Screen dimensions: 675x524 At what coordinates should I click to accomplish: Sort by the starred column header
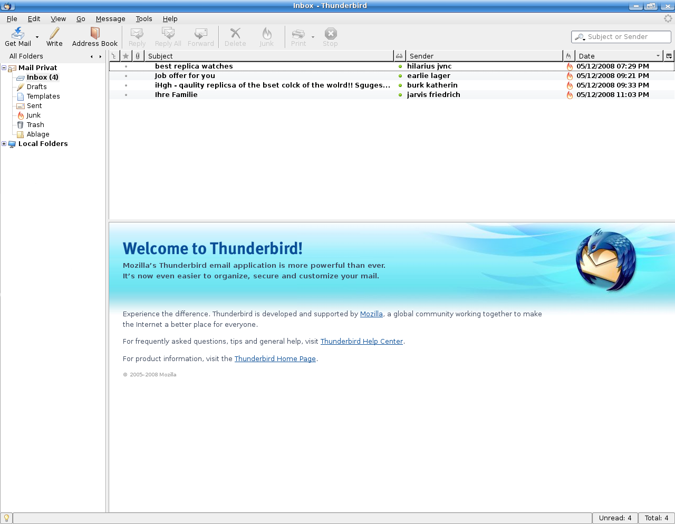click(x=126, y=56)
